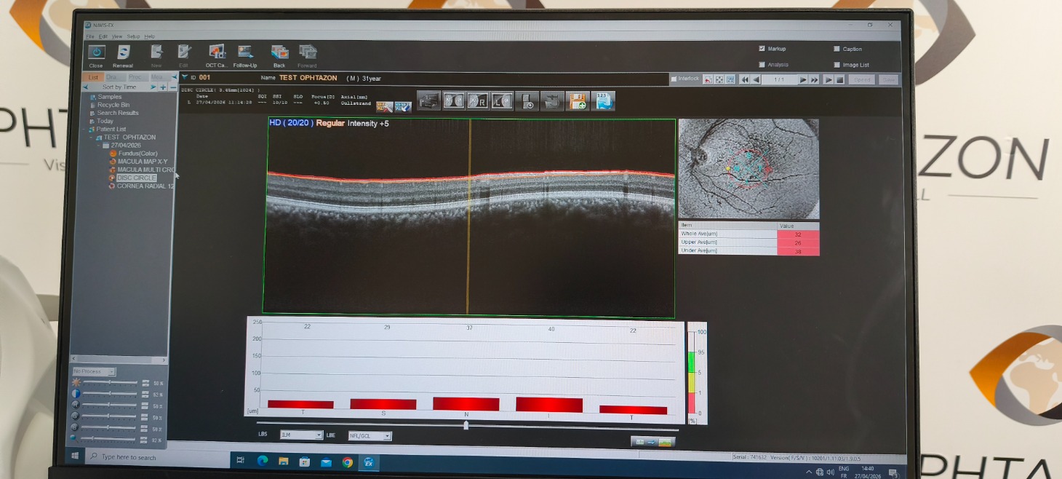Click the print report icon

429,100
